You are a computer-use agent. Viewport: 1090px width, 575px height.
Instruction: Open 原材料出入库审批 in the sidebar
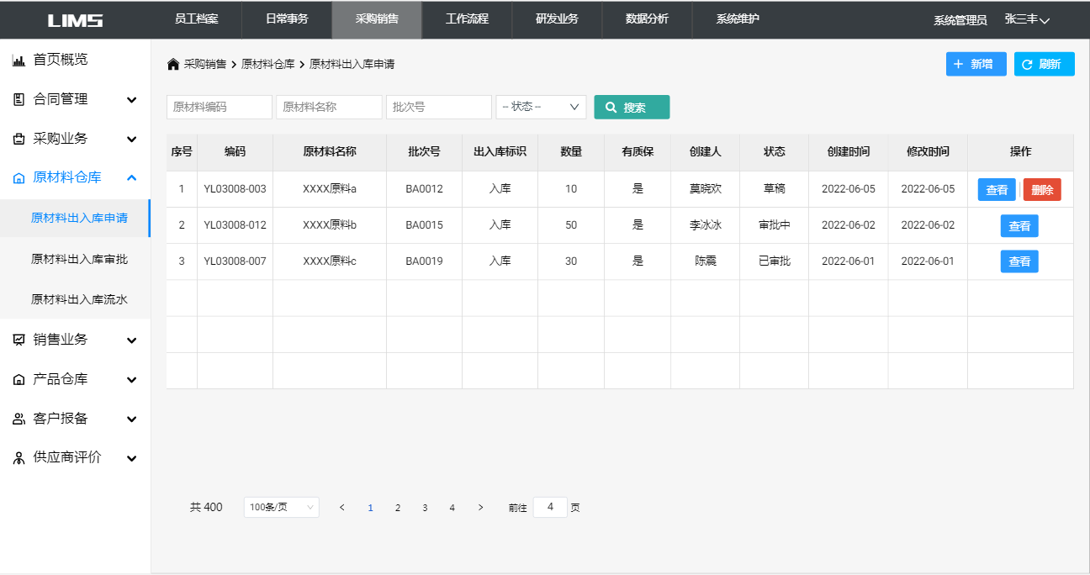(79, 259)
